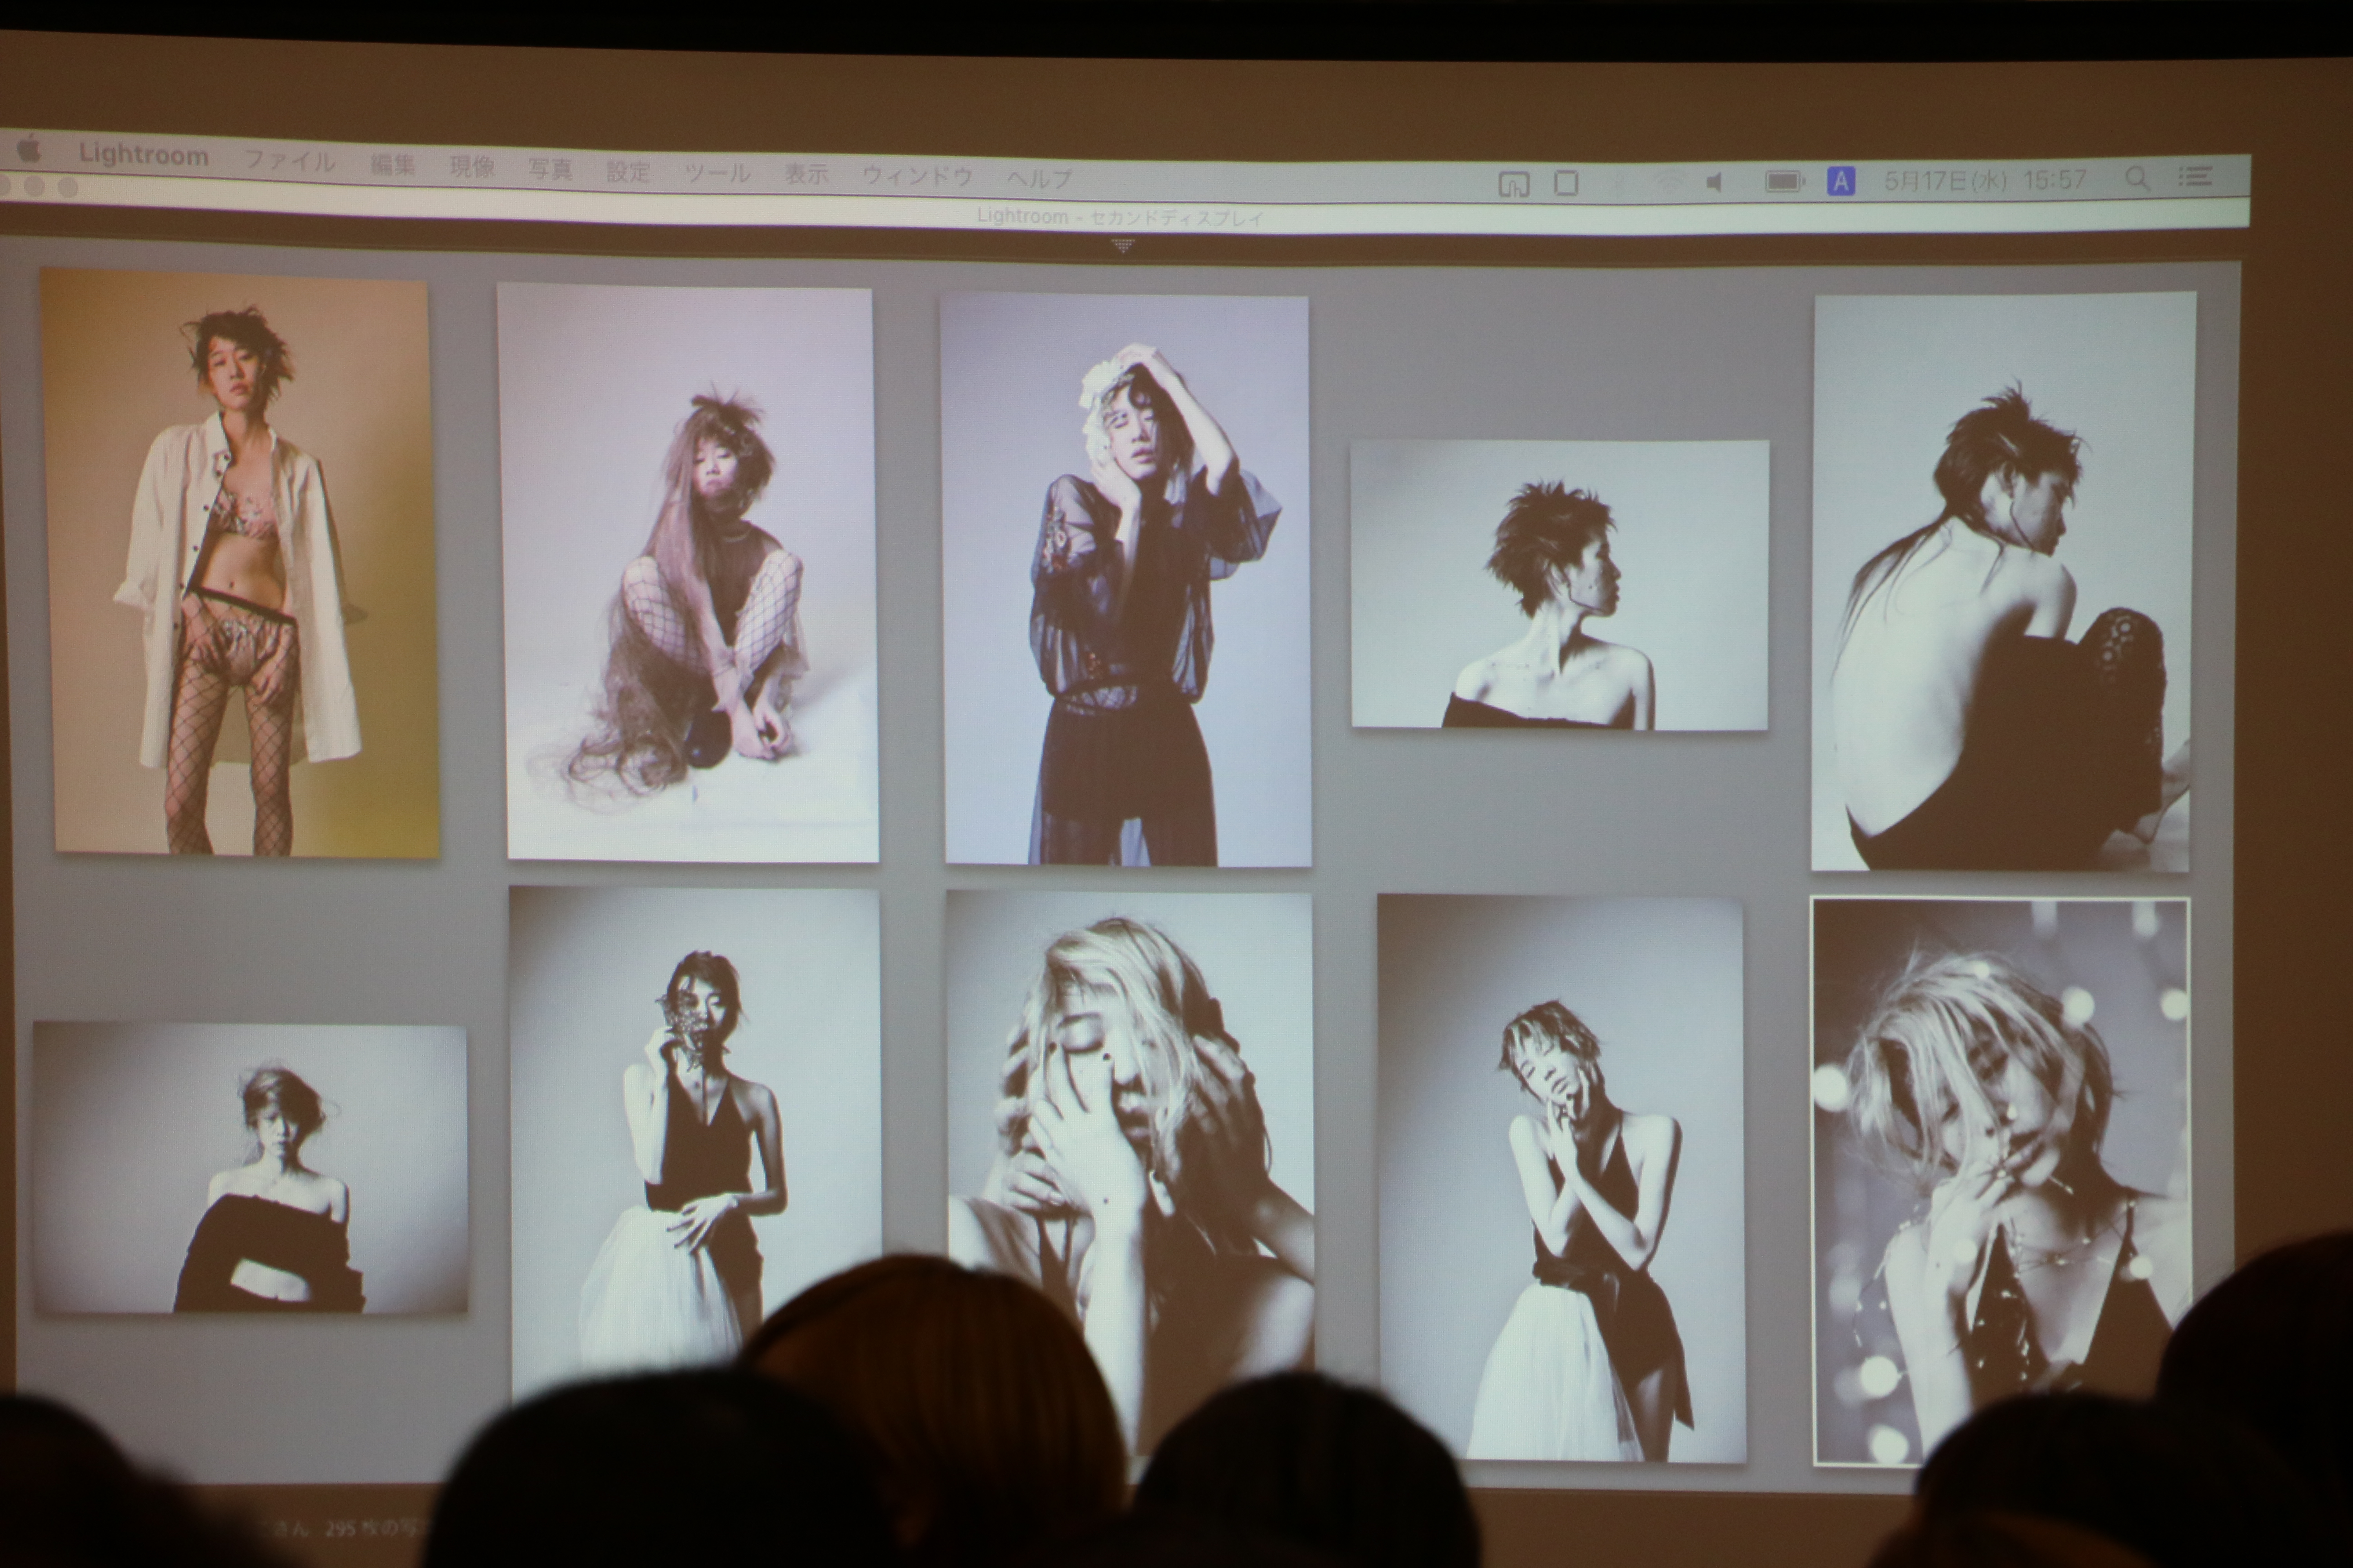Select highlighted blonde portrait with bokeh lights

pos(2001,1182)
